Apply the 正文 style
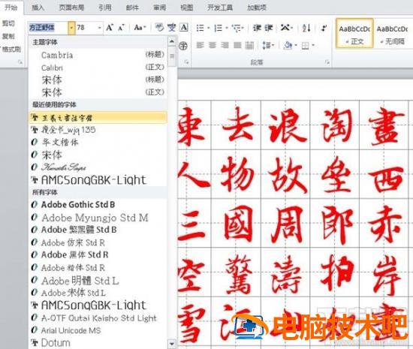The height and width of the screenshot is (349, 413). tap(354, 34)
